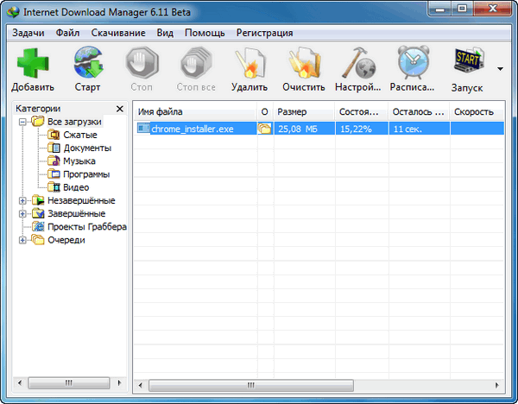The image size is (518, 404).
Task: Select the Видео category
Action: (75, 187)
